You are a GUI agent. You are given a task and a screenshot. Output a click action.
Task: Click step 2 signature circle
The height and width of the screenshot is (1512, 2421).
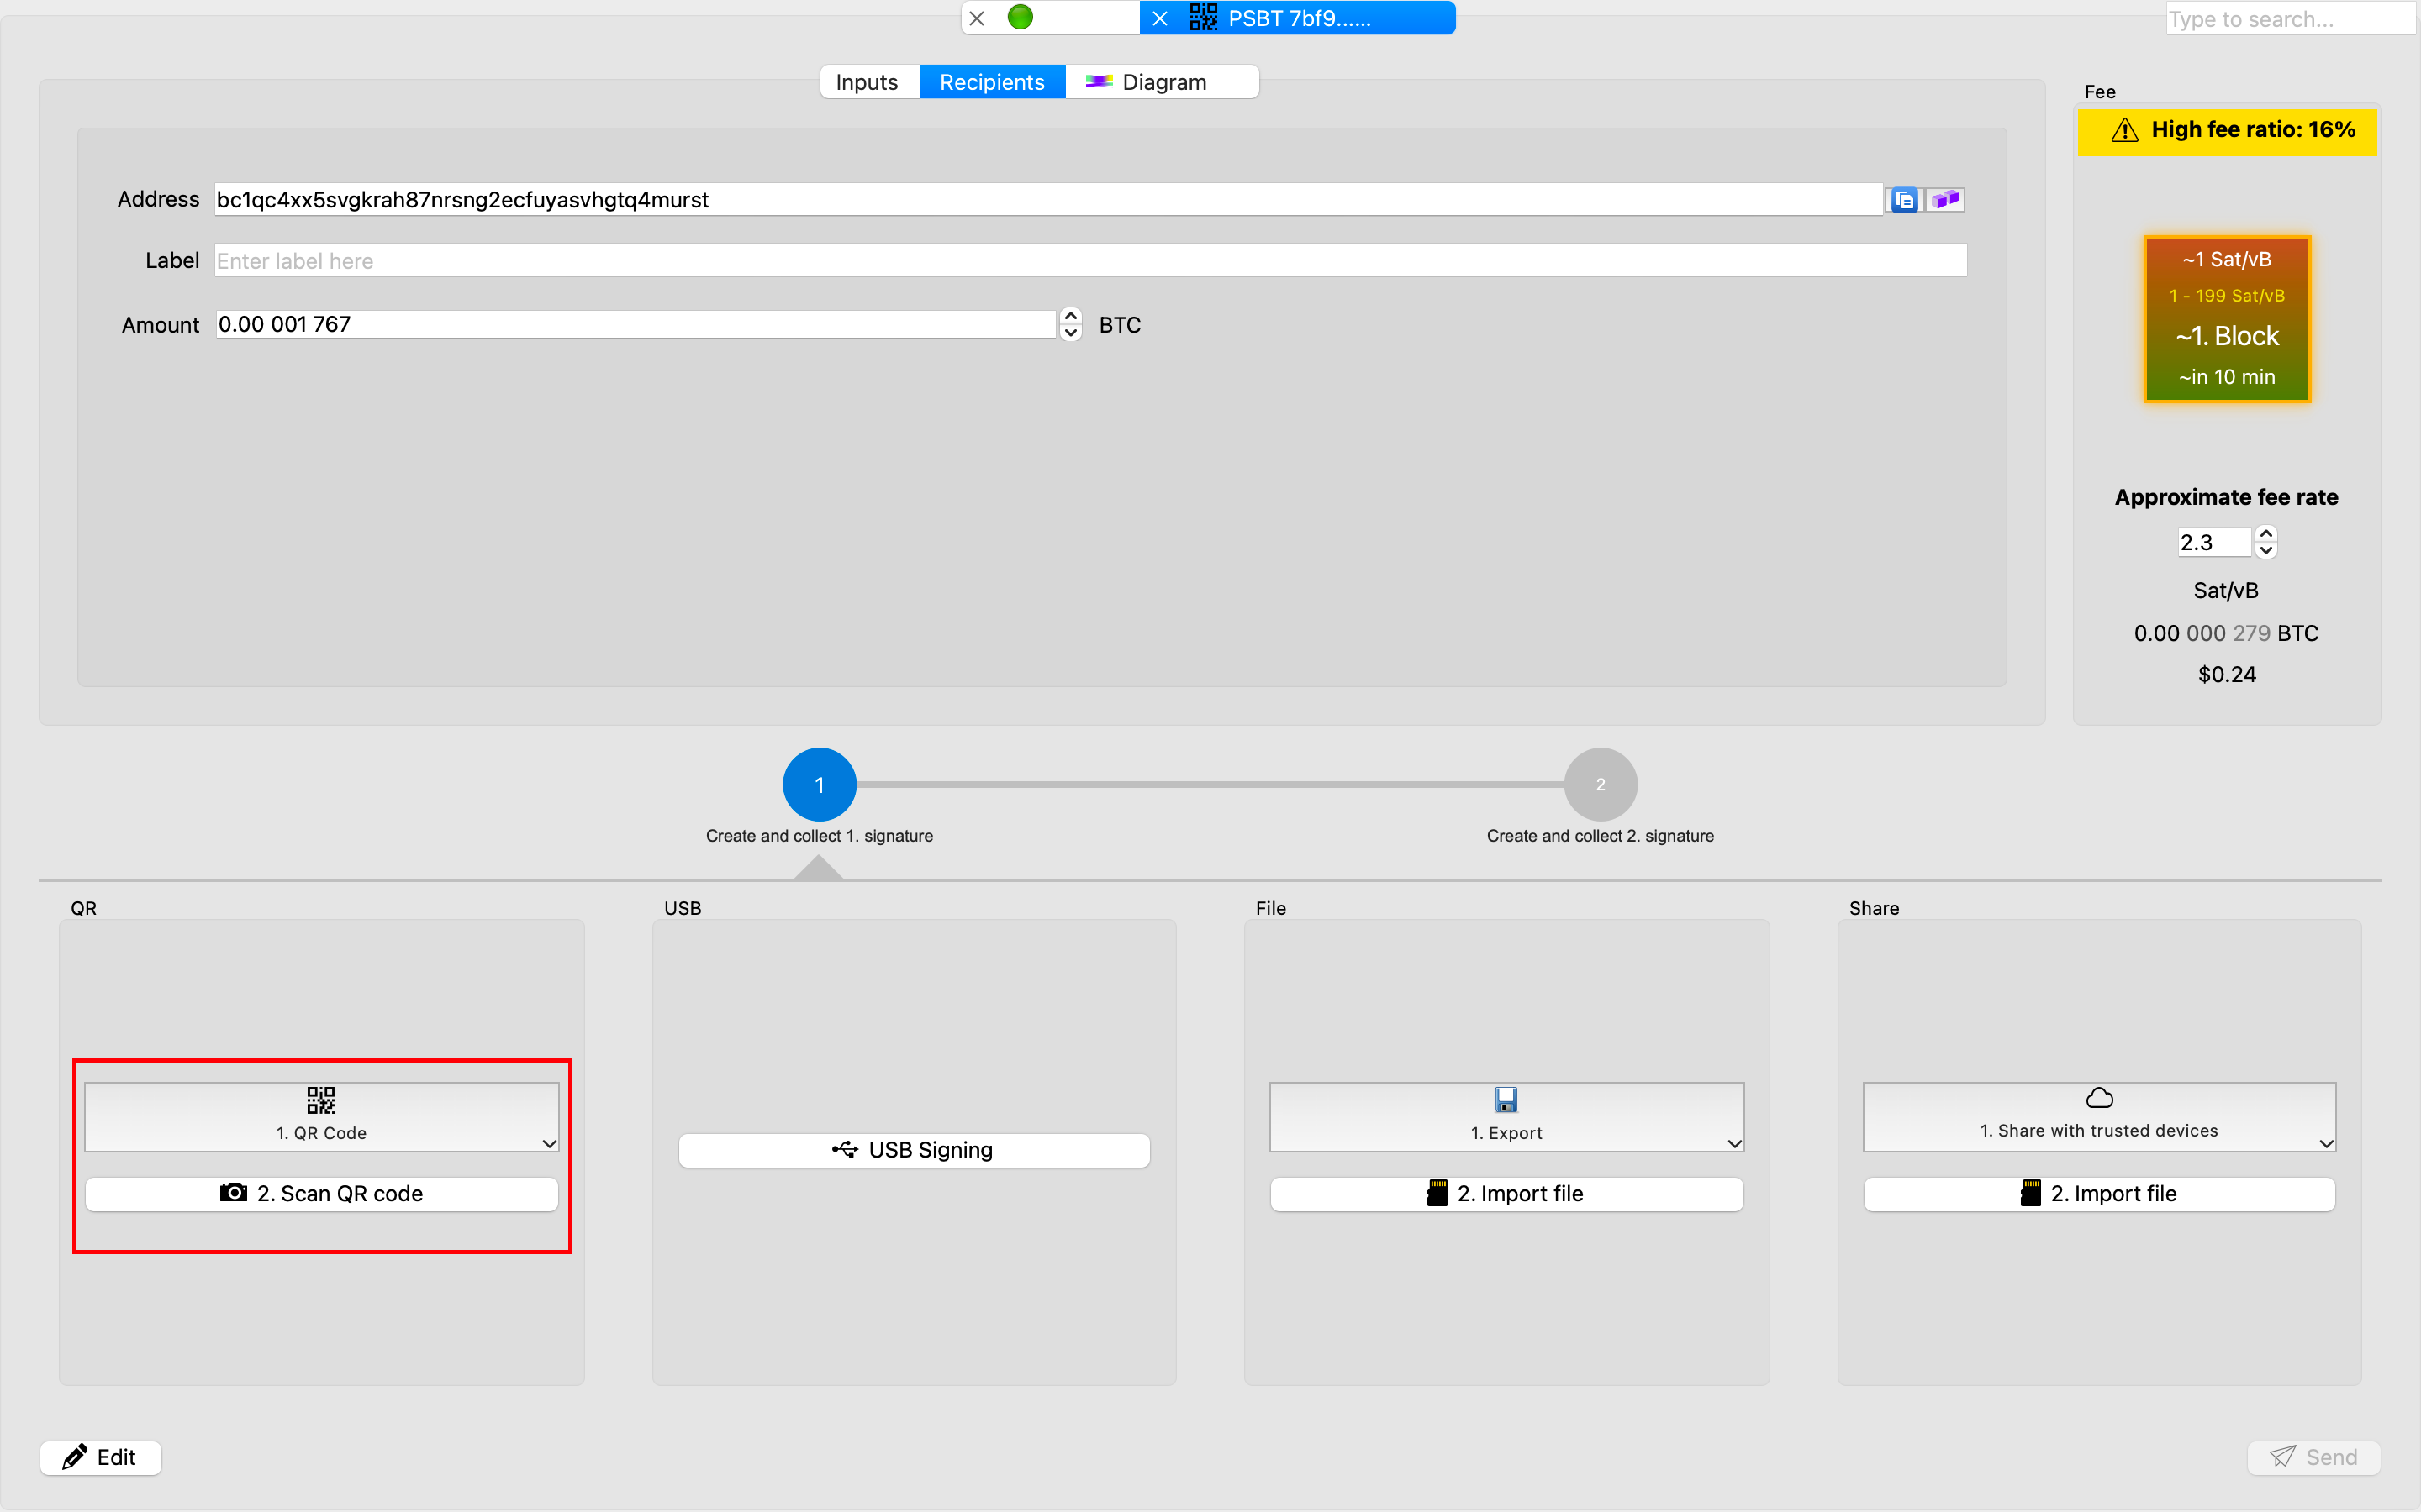coord(1600,784)
